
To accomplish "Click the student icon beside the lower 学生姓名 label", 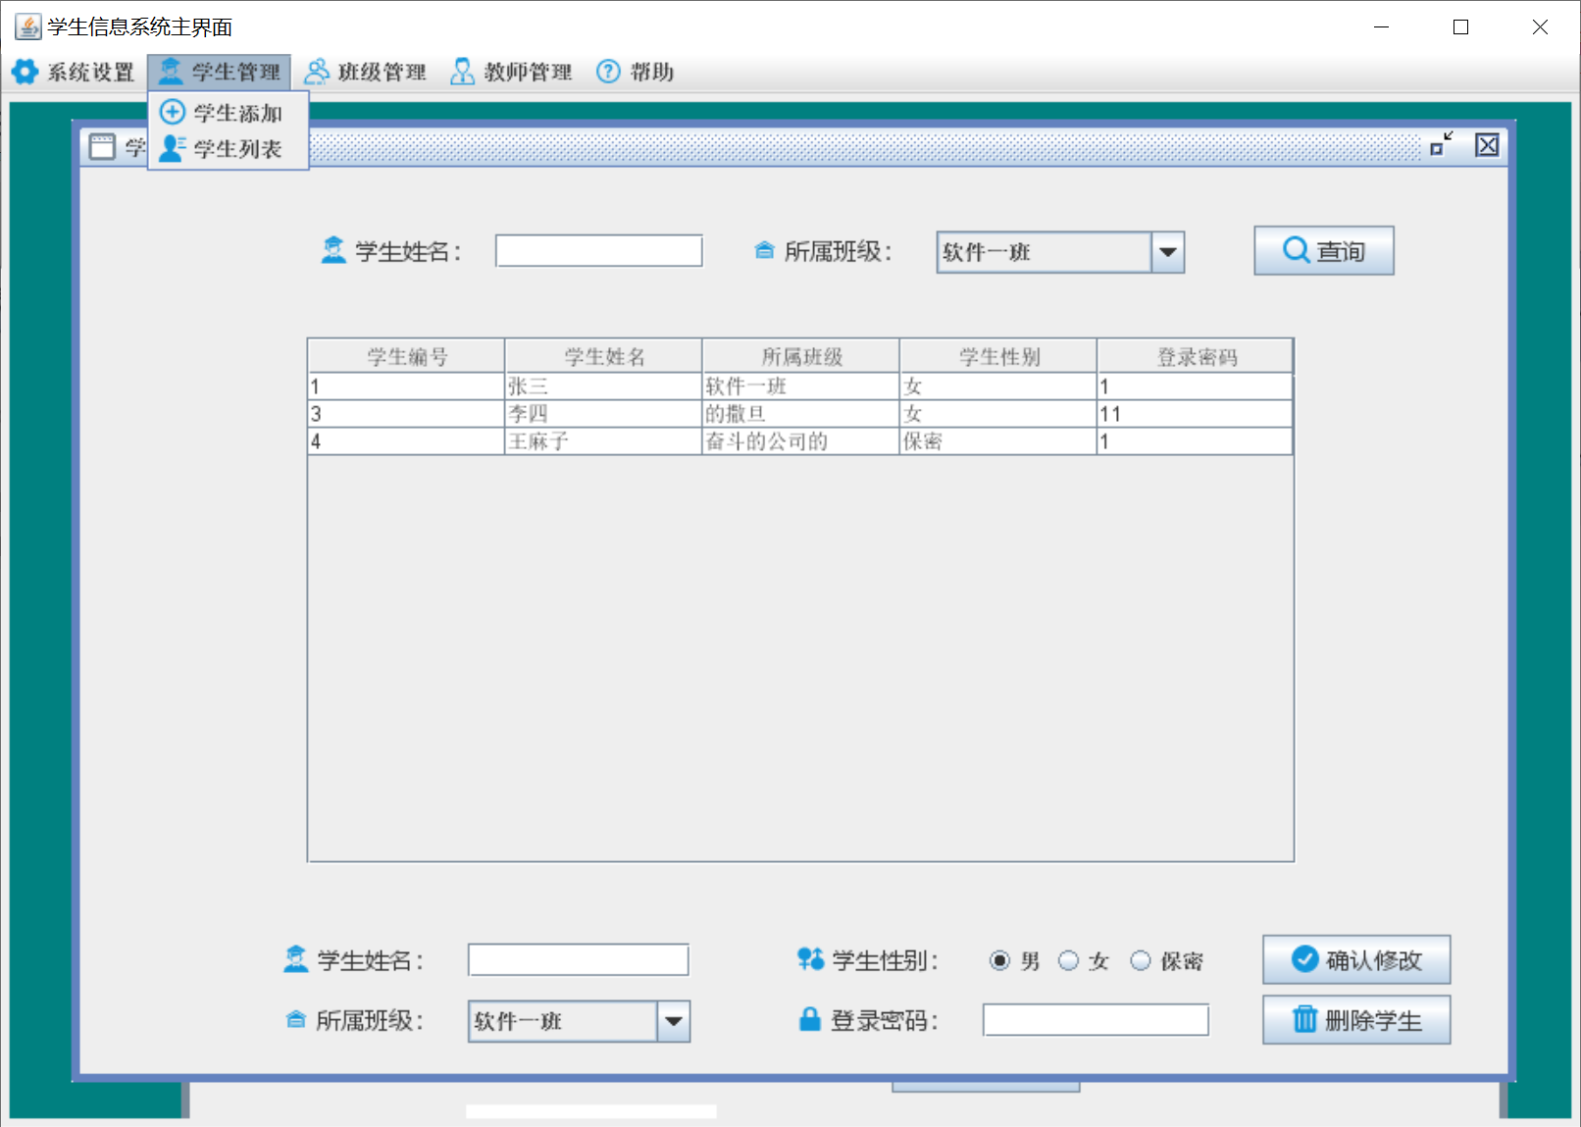I will tap(295, 959).
